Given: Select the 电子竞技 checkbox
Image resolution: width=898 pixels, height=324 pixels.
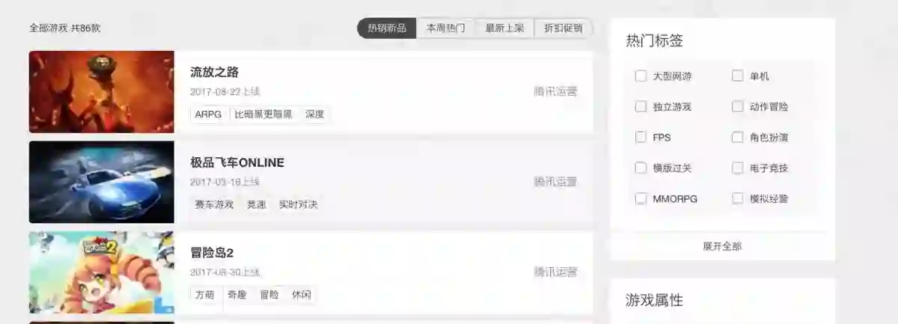Looking at the screenshot, I should point(738,168).
